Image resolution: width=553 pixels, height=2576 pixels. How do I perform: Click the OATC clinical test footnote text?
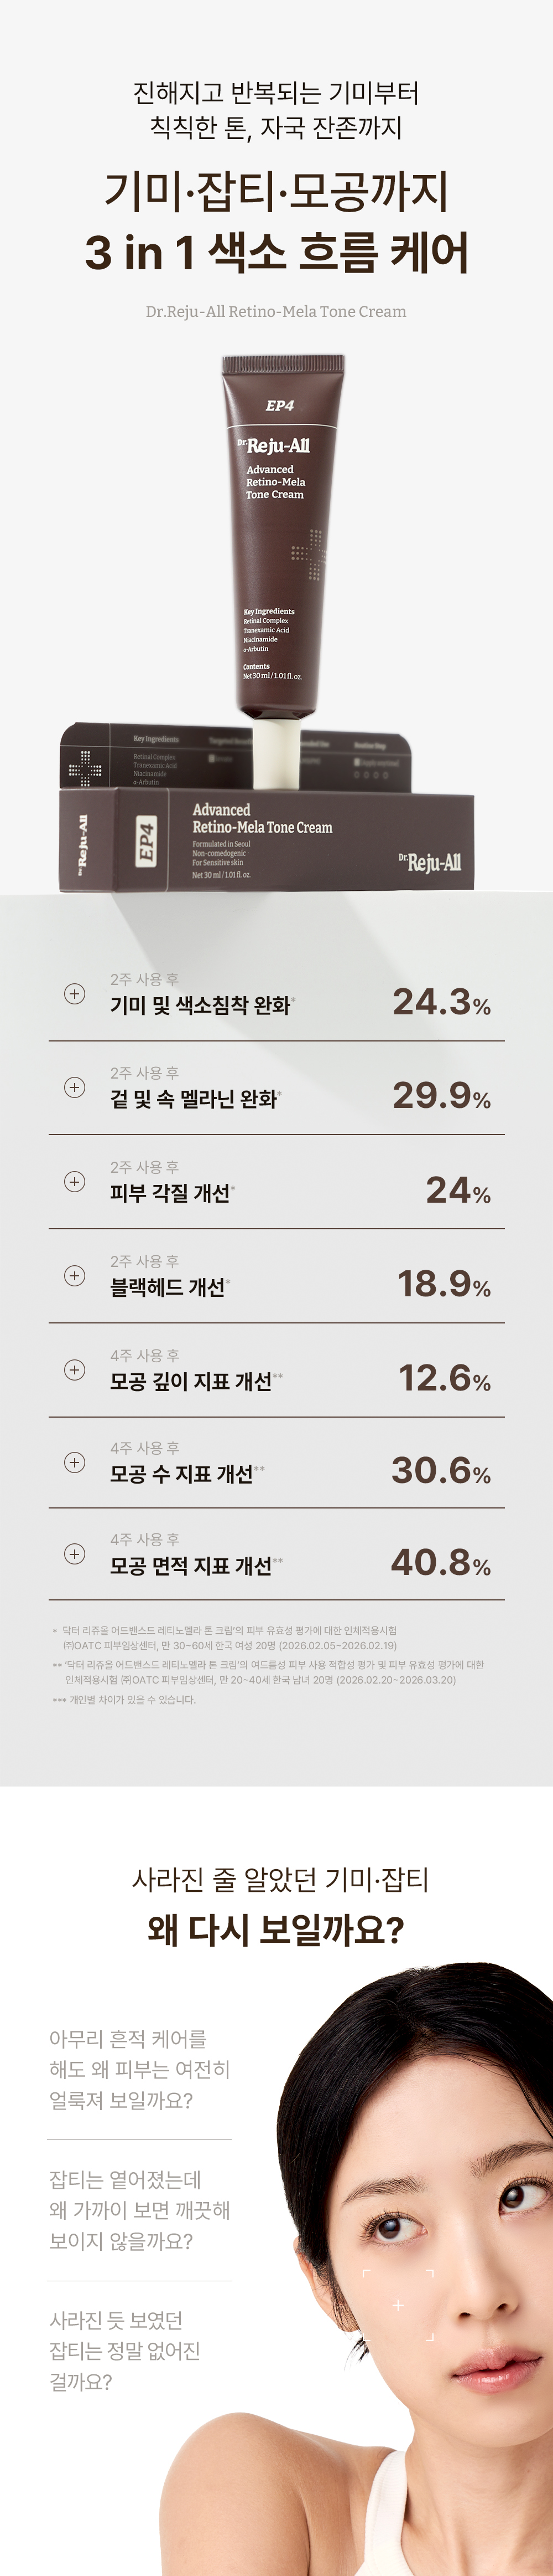(229, 1637)
